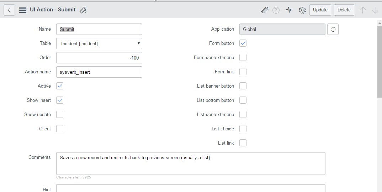
Task: Enable the Show update checkbox
Action: (60, 114)
